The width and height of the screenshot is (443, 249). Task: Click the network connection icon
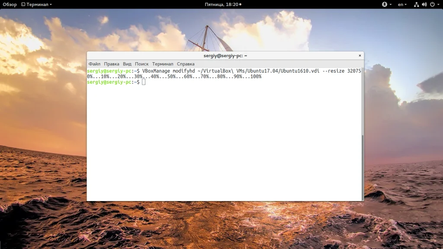coord(416,4)
